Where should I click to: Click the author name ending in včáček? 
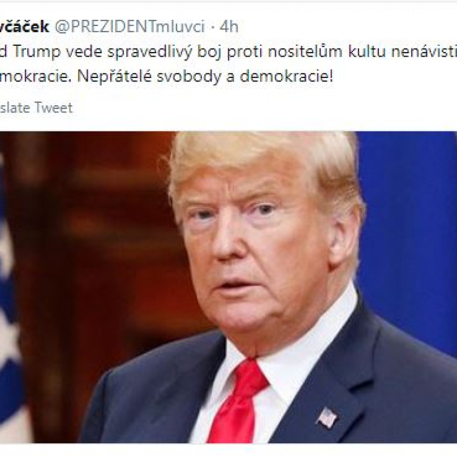[x=24, y=27]
